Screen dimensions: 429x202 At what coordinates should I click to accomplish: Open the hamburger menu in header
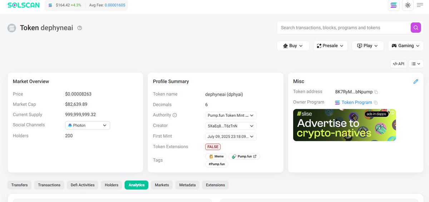420,5
